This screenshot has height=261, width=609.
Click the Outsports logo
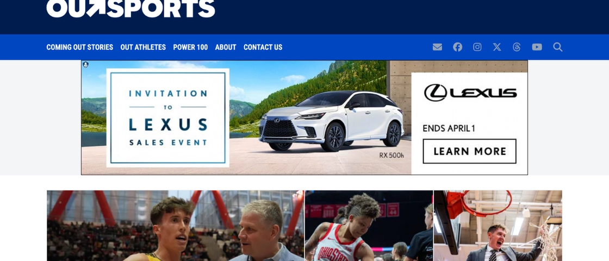(130, 9)
